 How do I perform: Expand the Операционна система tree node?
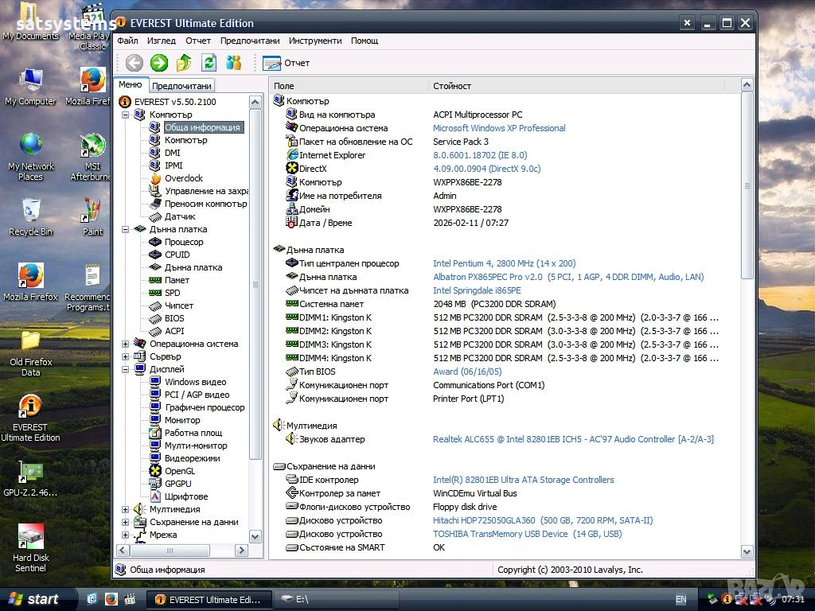click(126, 344)
